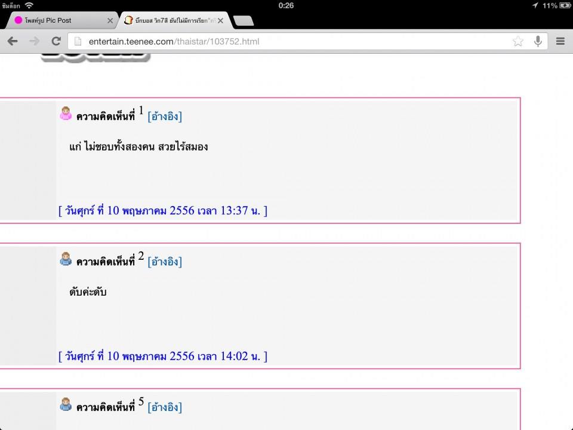The image size is (573, 430).
Task: Close the Pic Post tab
Action: pos(110,20)
